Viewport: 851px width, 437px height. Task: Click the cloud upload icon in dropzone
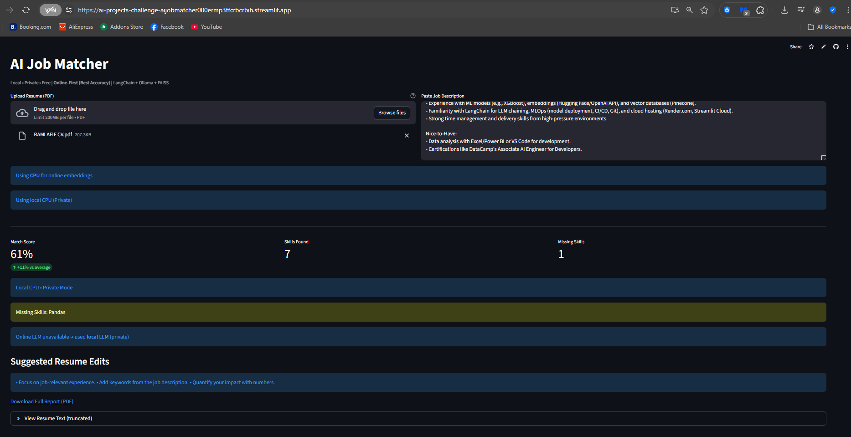[22, 113]
